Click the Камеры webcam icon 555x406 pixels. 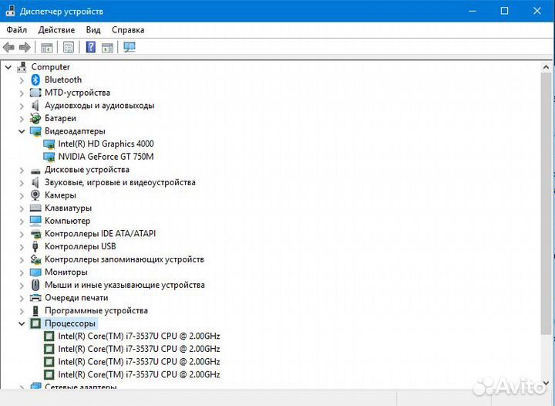tap(35, 195)
